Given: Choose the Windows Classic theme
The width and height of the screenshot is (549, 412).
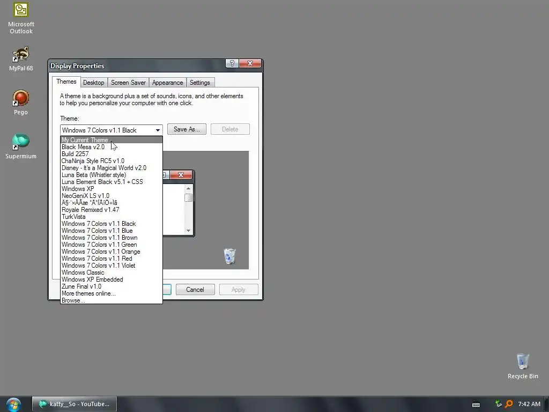Looking at the screenshot, I should (112, 273).
